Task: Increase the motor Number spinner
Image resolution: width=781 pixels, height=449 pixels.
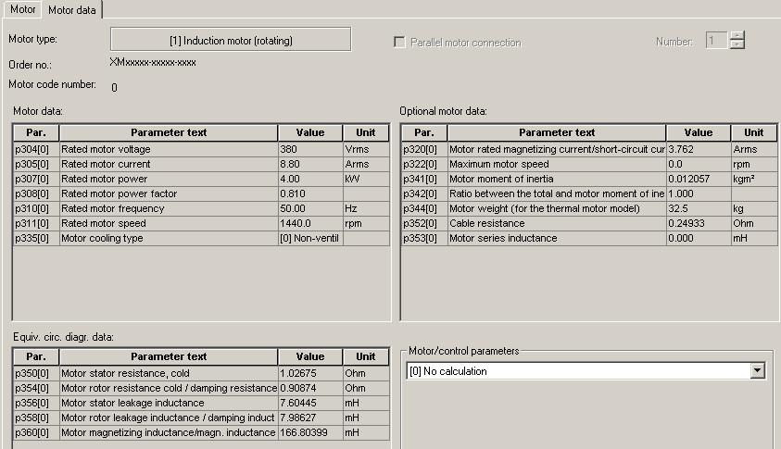Action: pyautogui.click(x=737, y=36)
